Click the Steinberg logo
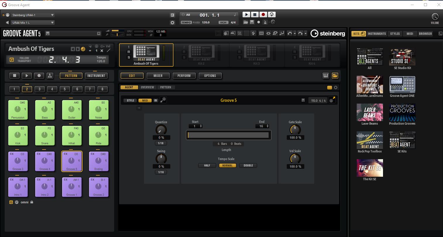 click(328, 34)
